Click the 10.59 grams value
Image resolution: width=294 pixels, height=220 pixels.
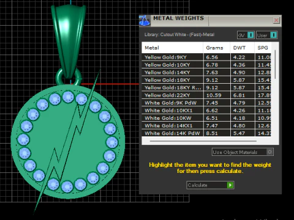213,95
